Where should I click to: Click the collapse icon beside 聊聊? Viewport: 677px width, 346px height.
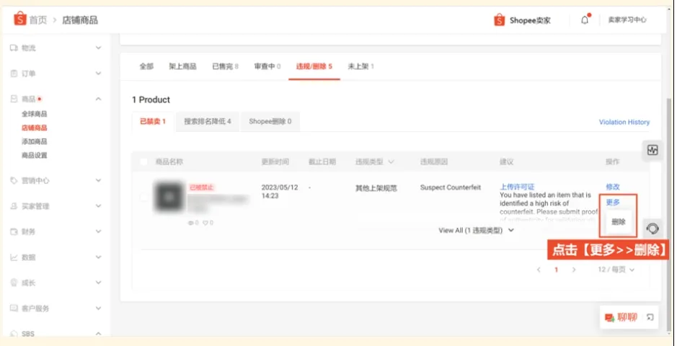pos(650,317)
